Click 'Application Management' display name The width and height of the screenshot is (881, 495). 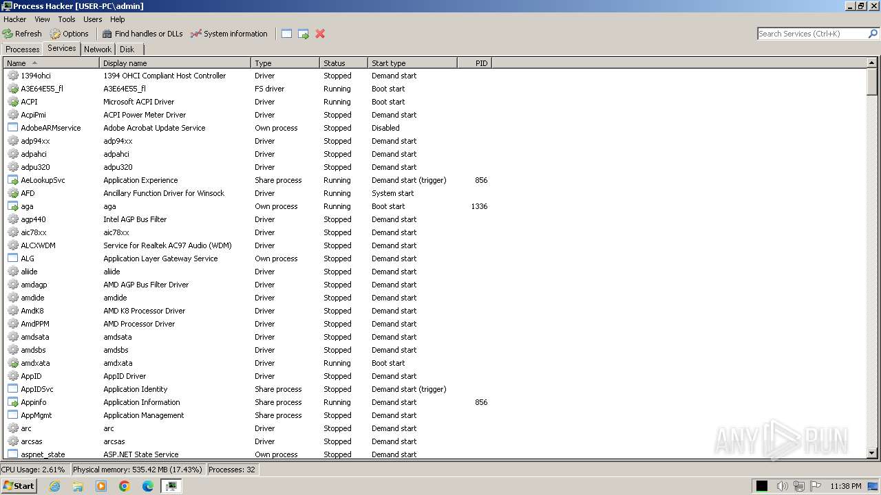click(x=144, y=415)
